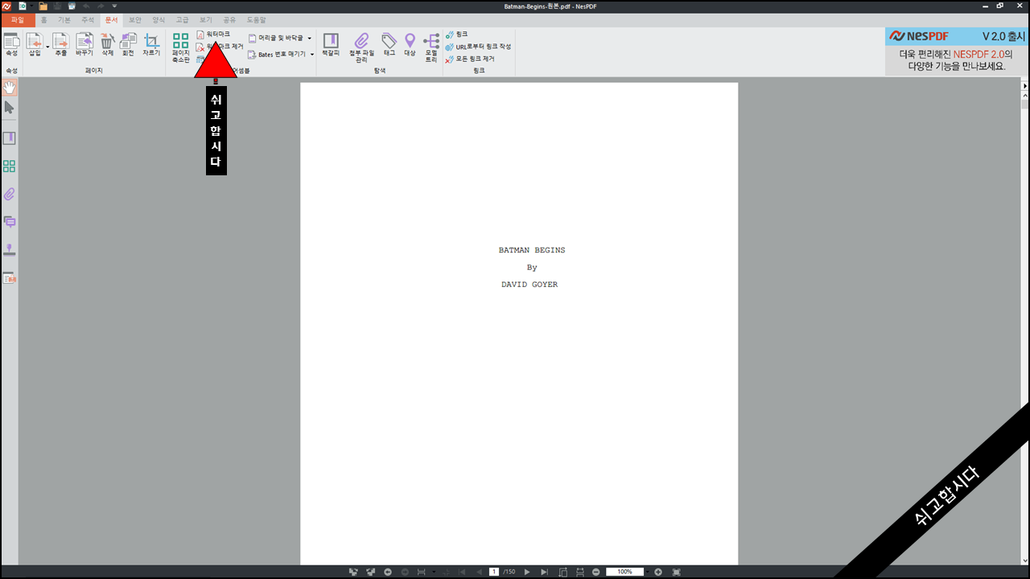Viewport: 1030px width, 579px height.
Task: Expand the 삽입 insert dropdown arrow
Action: click(x=47, y=47)
